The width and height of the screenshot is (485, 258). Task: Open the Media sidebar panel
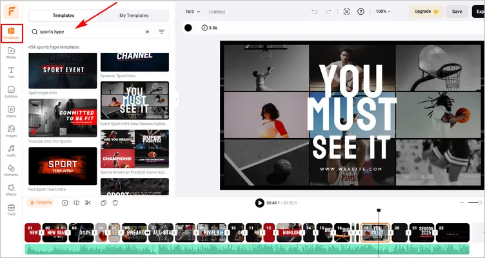click(11, 53)
